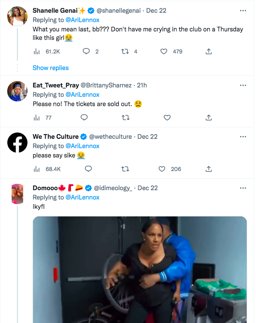Open the @AriLennox link in Domooo's reply

82,197
